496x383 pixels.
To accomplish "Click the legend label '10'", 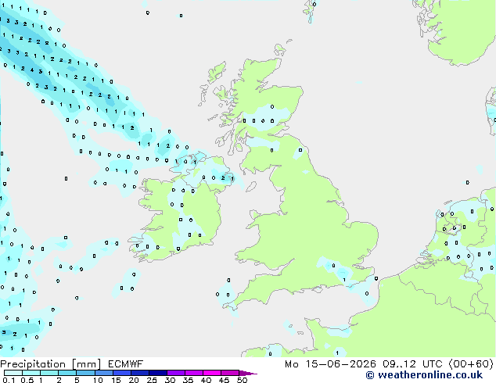I will (x=98, y=380).
